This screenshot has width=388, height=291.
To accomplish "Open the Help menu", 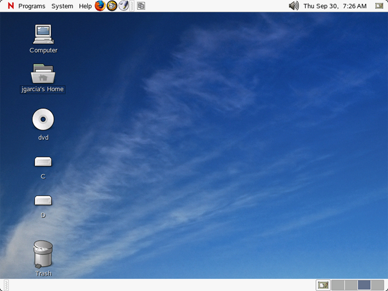I will pos(85,6).
